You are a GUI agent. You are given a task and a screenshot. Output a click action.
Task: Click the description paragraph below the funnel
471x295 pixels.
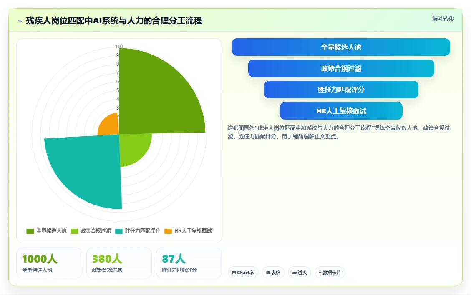pos(339,132)
